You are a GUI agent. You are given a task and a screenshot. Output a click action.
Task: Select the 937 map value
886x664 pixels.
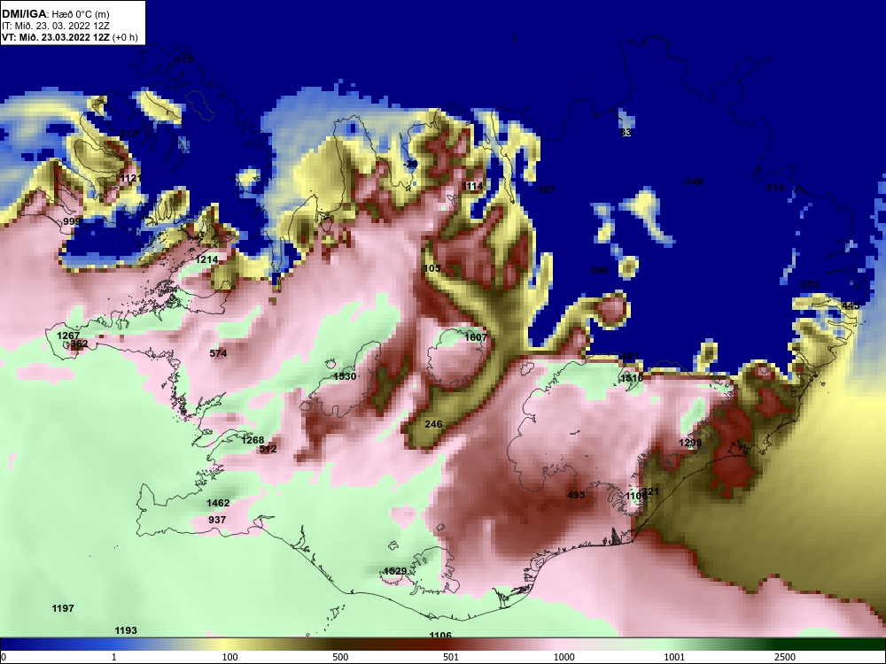(x=217, y=520)
